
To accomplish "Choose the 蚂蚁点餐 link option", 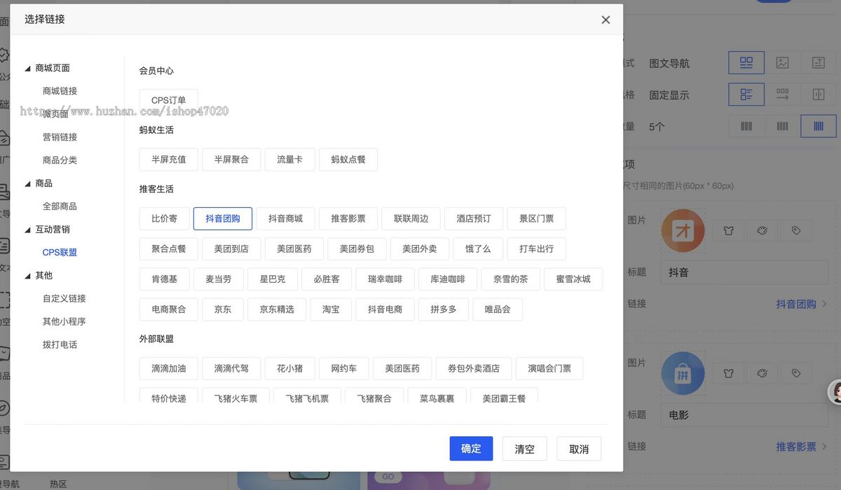I will click(348, 160).
